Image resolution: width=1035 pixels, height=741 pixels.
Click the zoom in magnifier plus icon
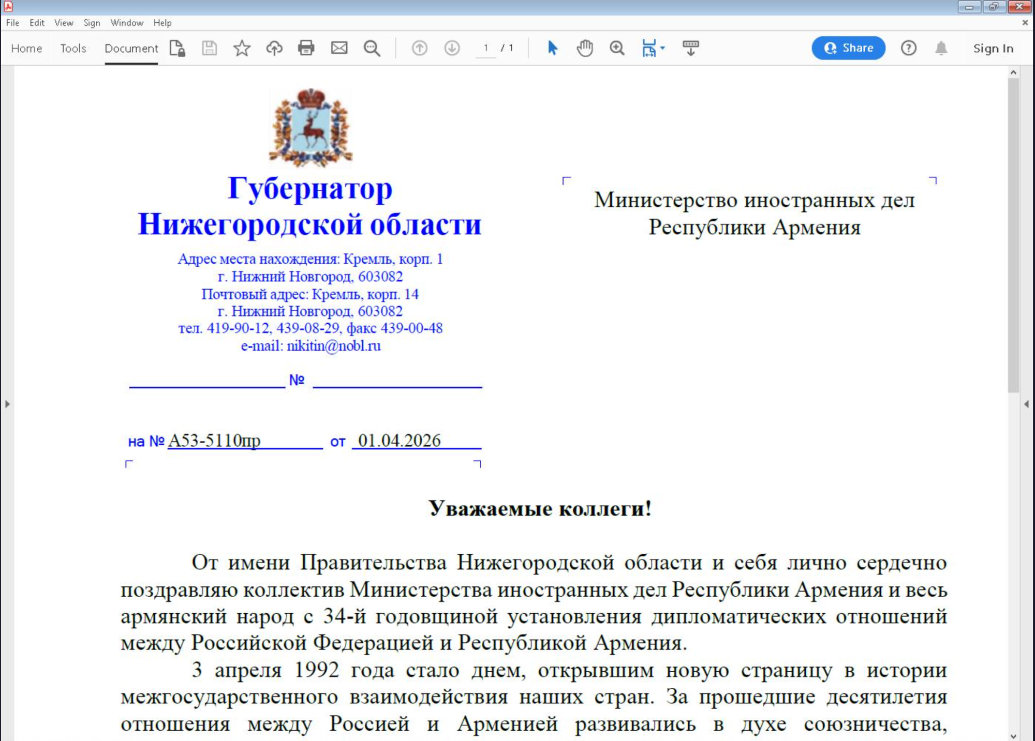coord(617,48)
